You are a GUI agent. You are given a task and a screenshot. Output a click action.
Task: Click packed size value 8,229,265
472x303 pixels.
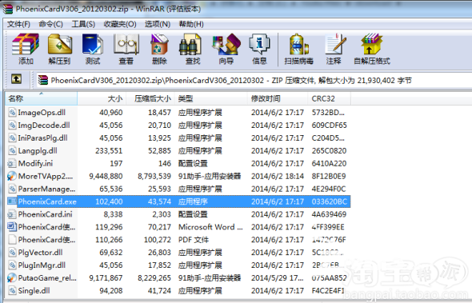click(154, 278)
